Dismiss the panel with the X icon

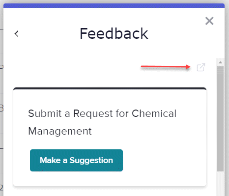tap(209, 21)
